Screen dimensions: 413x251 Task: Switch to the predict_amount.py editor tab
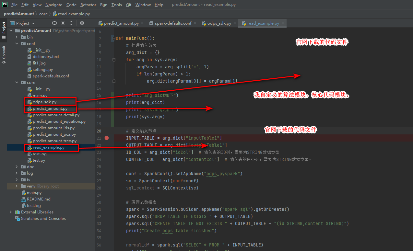click(121, 23)
